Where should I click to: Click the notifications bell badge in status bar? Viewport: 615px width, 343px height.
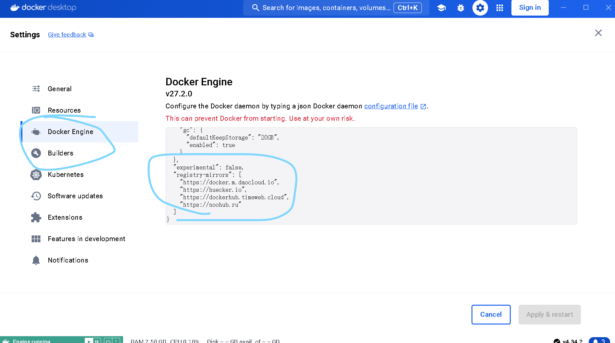pos(599,341)
